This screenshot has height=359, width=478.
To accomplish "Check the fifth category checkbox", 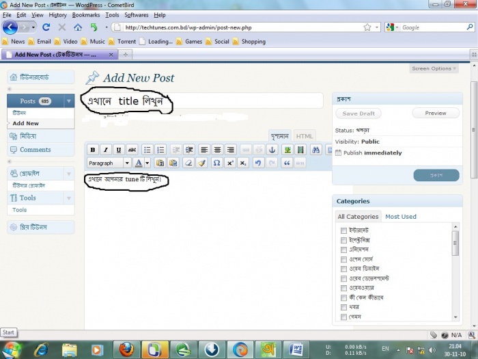I will [343, 269].
